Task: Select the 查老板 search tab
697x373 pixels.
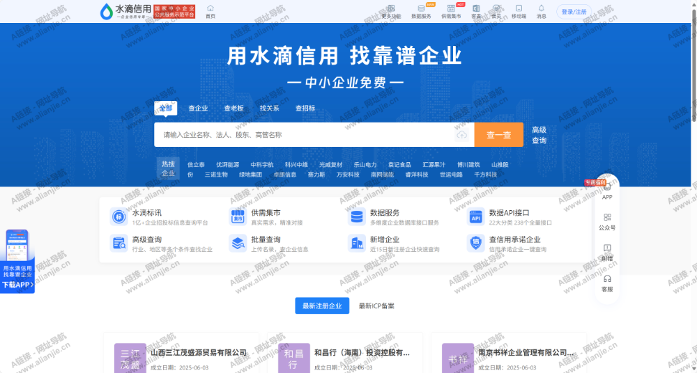Action: (233, 108)
